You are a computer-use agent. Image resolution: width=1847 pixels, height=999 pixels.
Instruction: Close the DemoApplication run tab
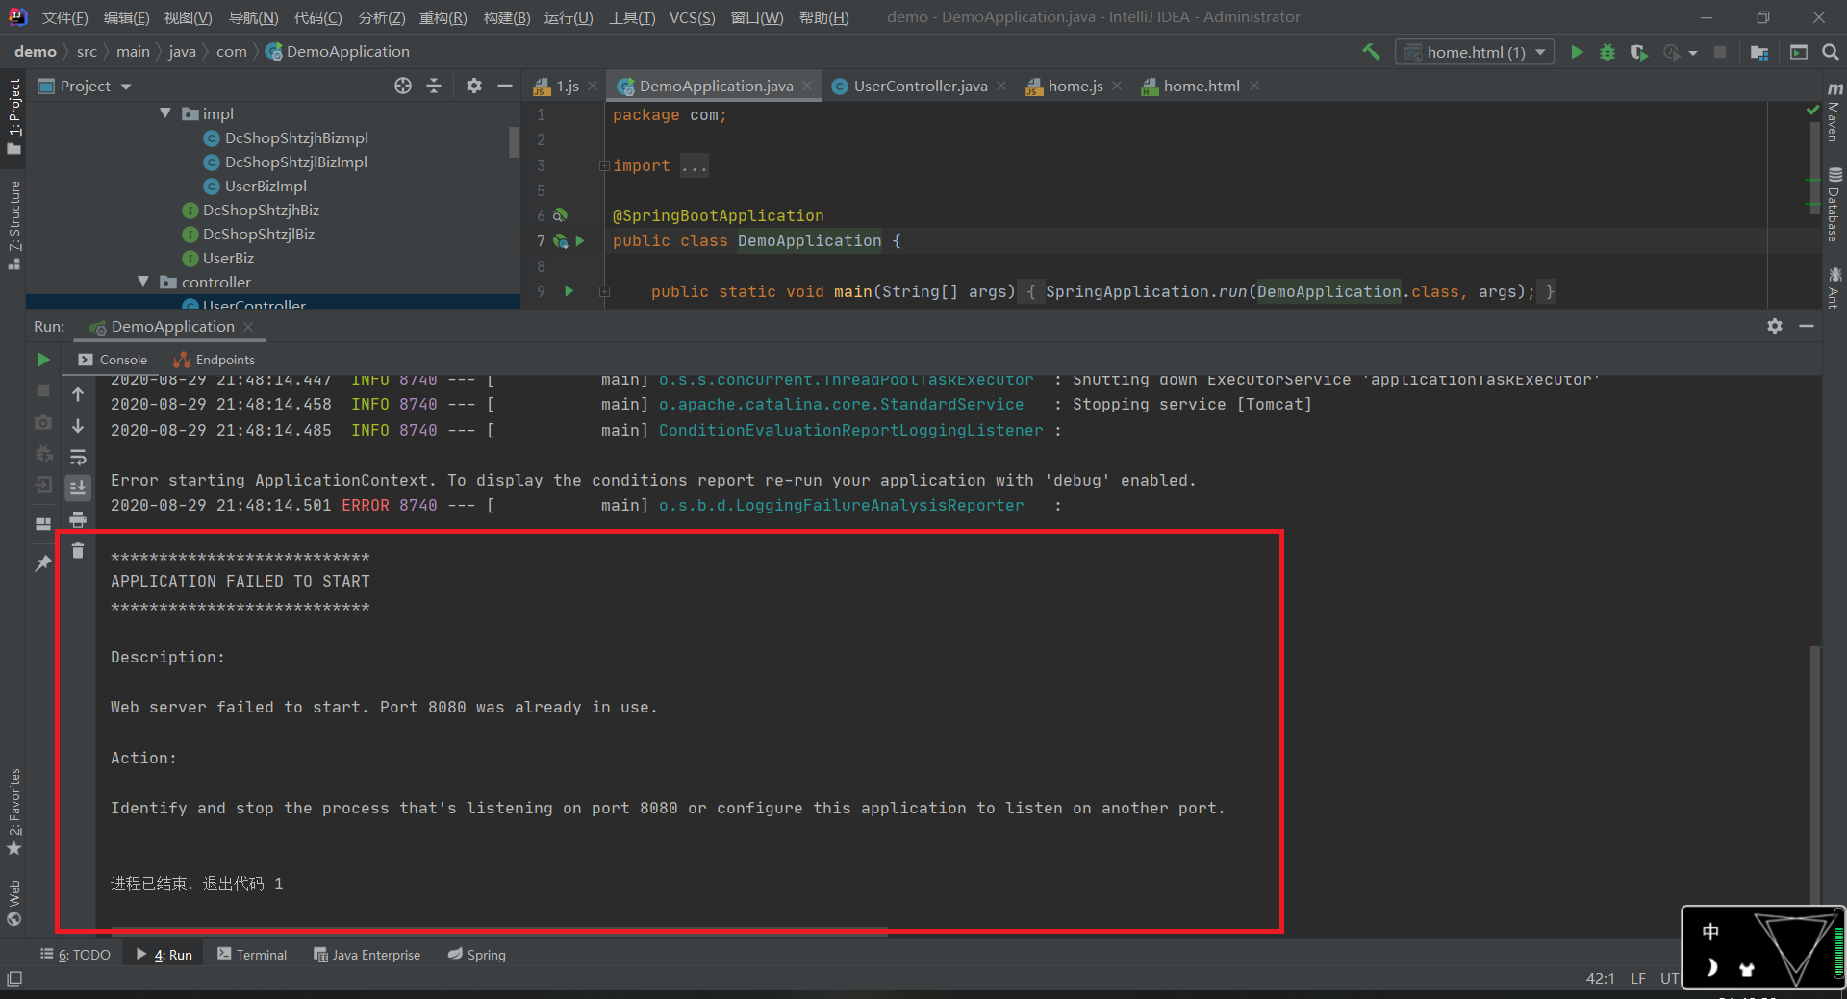coord(248,327)
